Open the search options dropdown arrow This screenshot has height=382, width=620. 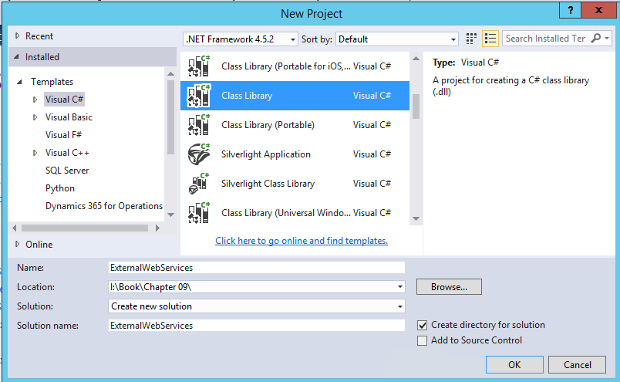[x=607, y=39]
